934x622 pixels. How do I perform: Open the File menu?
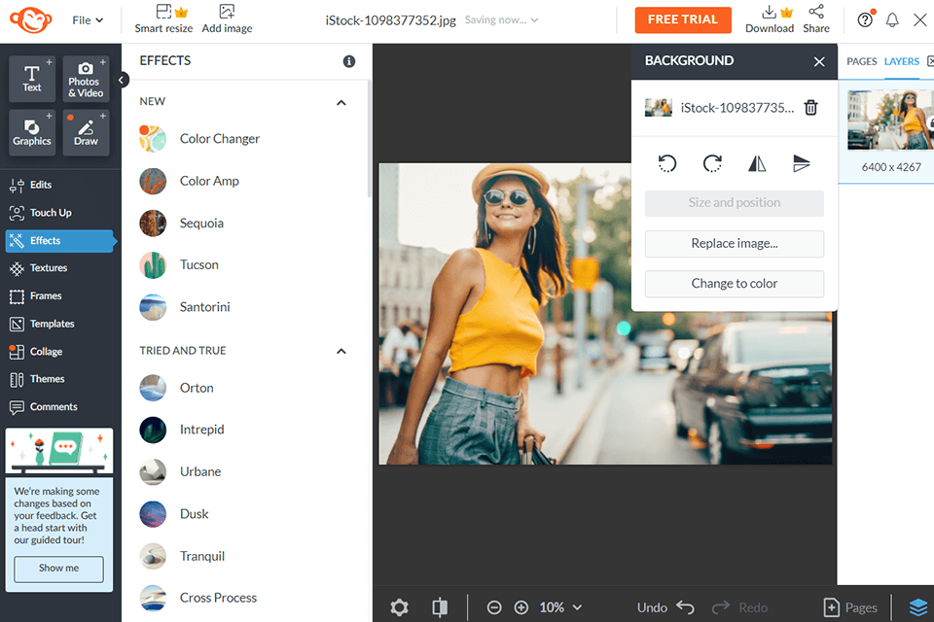[x=88, y=20]
